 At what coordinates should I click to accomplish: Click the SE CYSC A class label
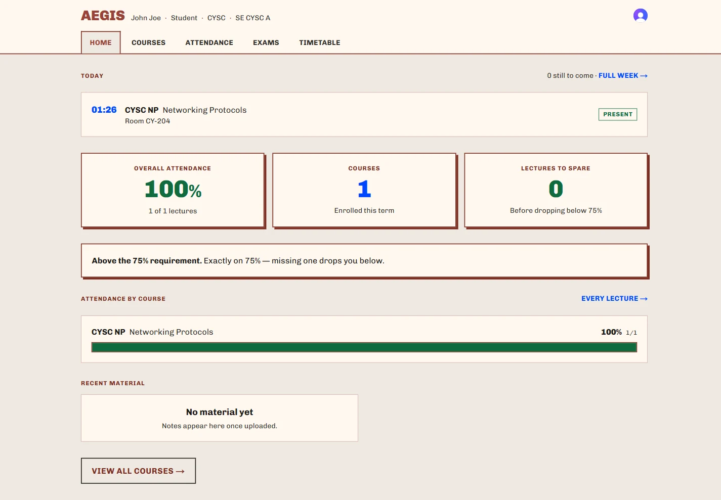252,18
